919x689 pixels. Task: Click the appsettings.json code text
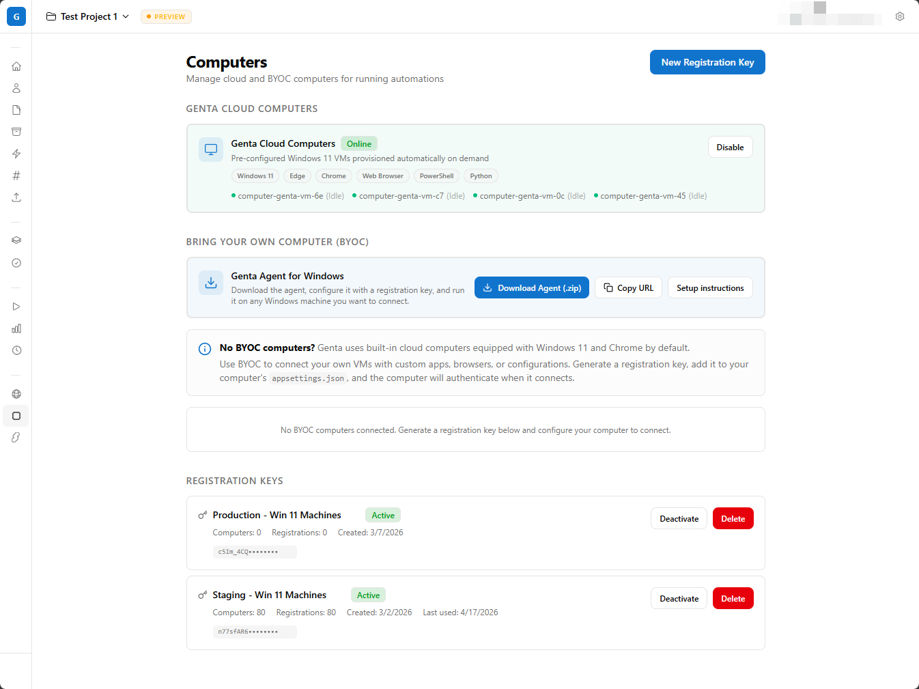tap(308, 378)
